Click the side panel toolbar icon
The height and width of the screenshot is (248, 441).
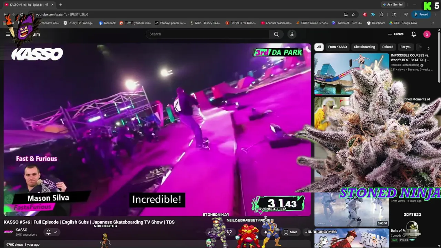click(394, 14)
